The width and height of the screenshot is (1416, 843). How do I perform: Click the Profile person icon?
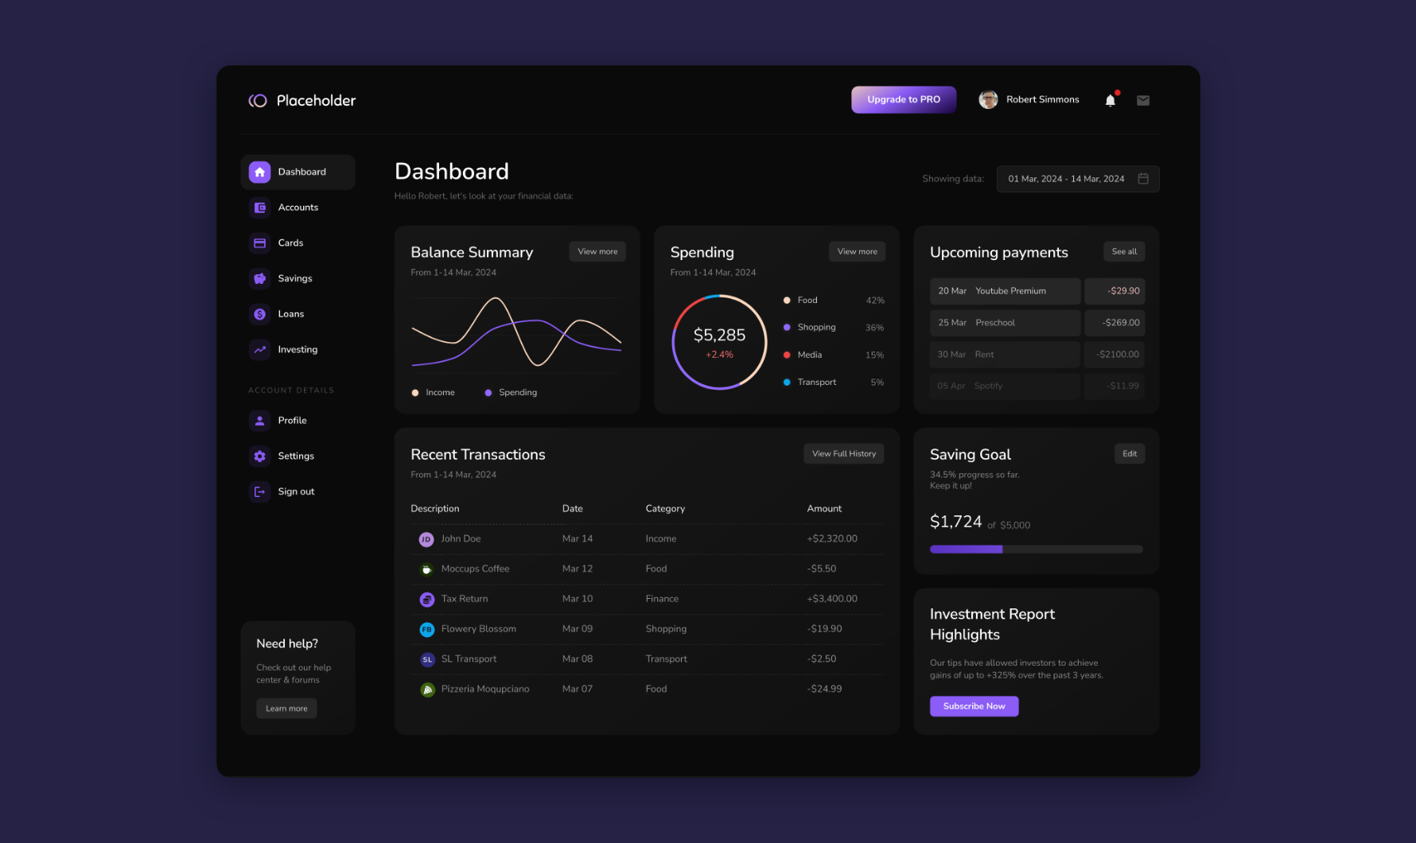pyautogui.click(x=259, y=421)
